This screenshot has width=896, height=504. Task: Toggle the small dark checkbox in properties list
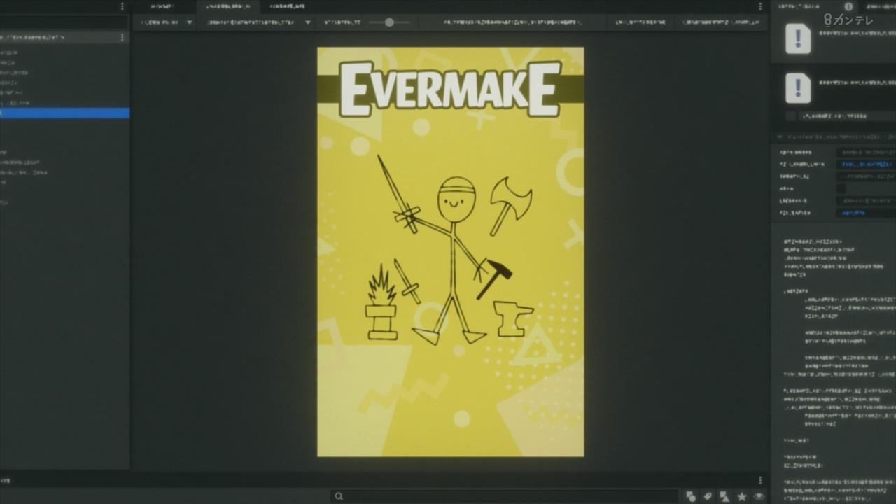point(841,188)
